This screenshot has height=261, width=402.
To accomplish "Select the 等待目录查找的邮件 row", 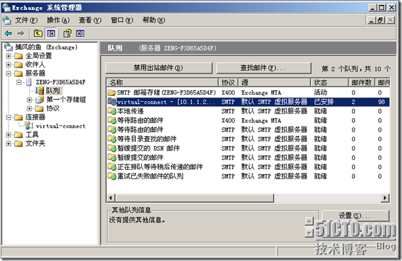I will point(248,139).
